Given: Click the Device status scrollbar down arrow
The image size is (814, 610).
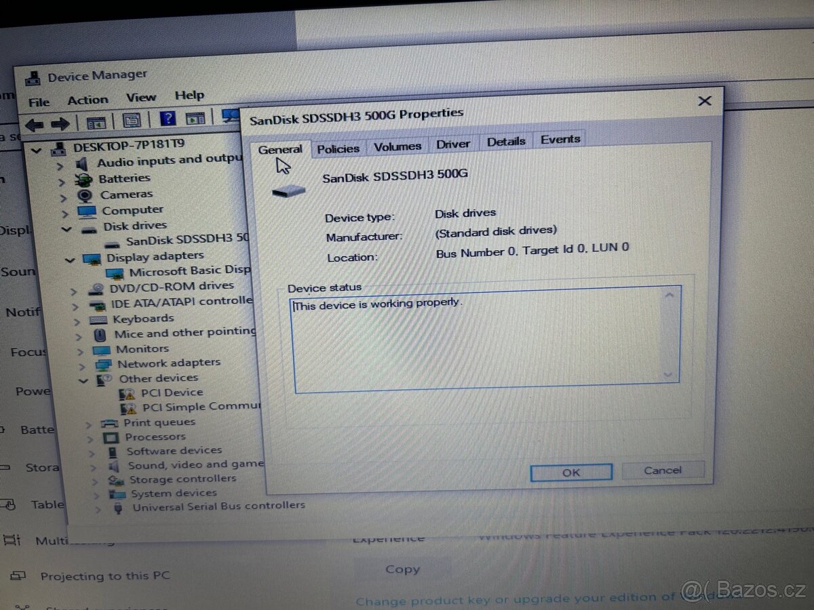Looking at the screenshot, I should [668, 373].
